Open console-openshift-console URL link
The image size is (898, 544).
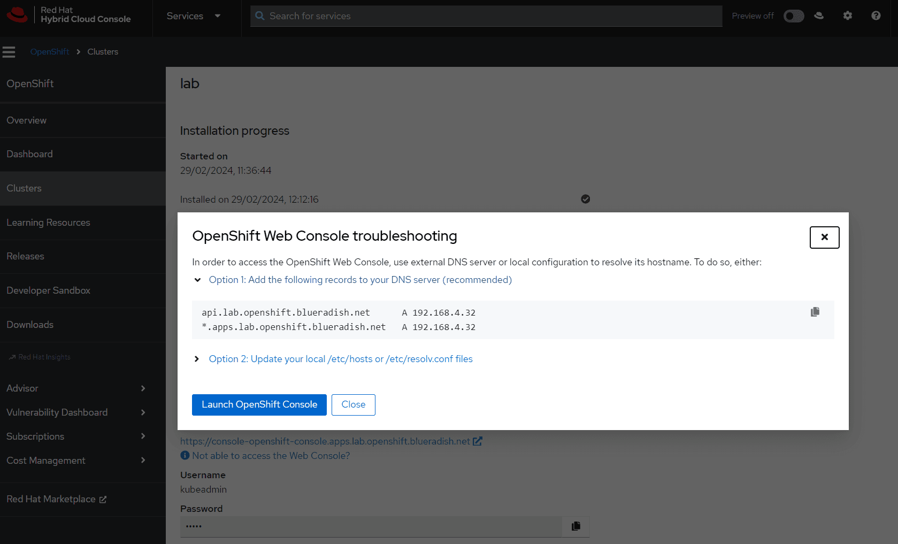coord(325,441)
